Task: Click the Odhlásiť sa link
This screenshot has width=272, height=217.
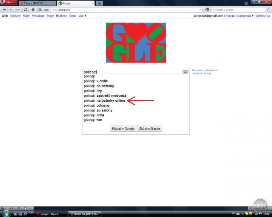Action: [x=263, y=16]
